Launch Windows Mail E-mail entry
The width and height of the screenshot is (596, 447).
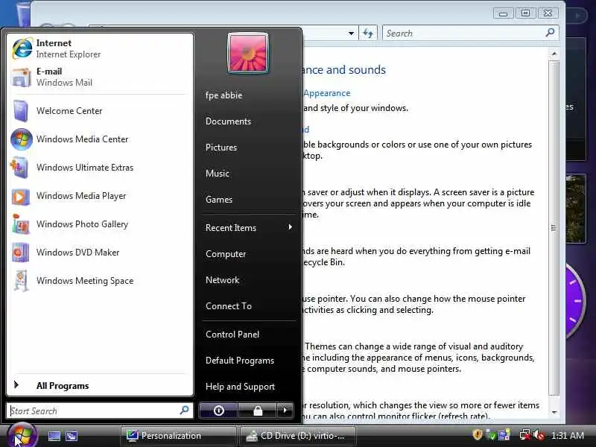tap(100, 77)
